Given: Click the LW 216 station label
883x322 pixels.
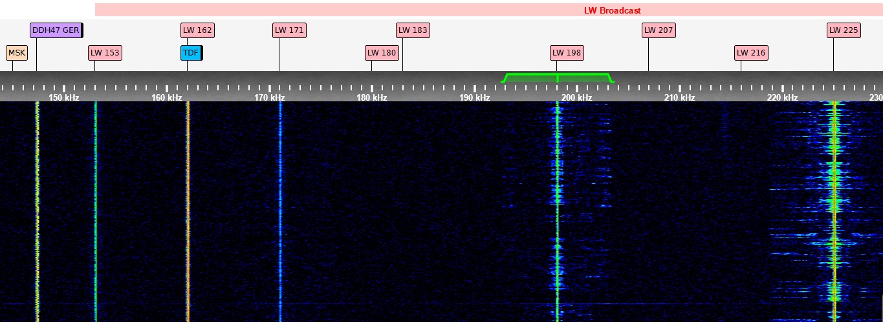Looking at the screenshot, I should point(751,53).
